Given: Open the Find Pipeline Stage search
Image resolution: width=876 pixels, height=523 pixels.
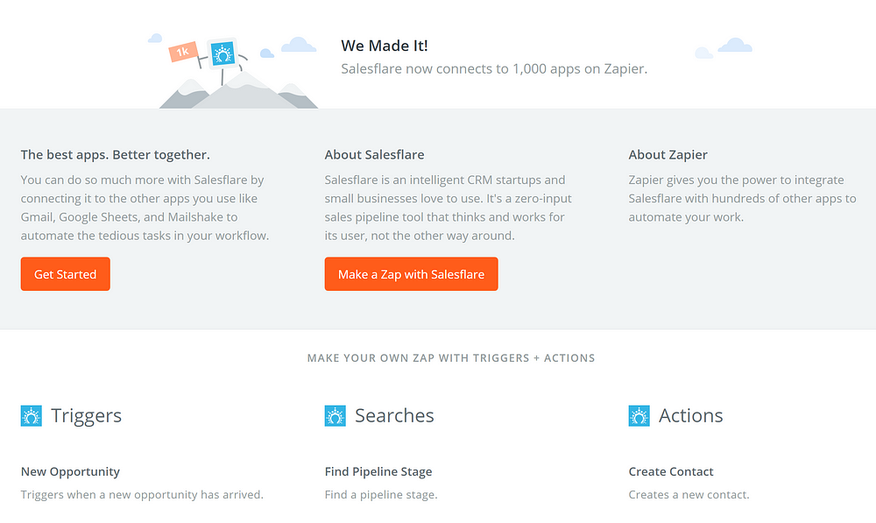Looking at the screenshot, I should tap(378, 471).
